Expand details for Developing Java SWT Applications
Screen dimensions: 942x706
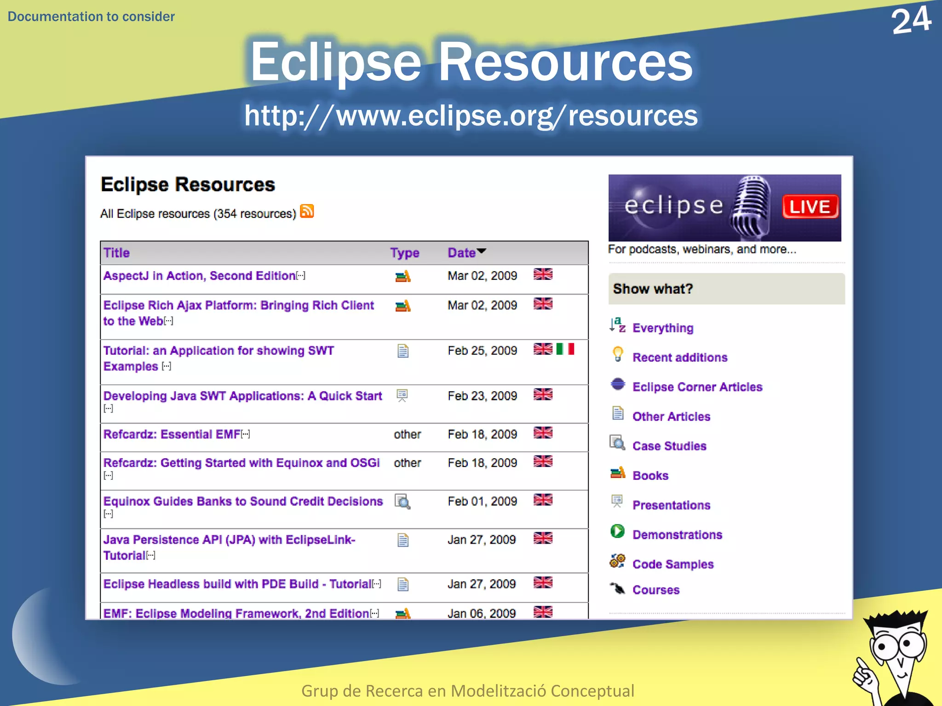click(108, 408)
